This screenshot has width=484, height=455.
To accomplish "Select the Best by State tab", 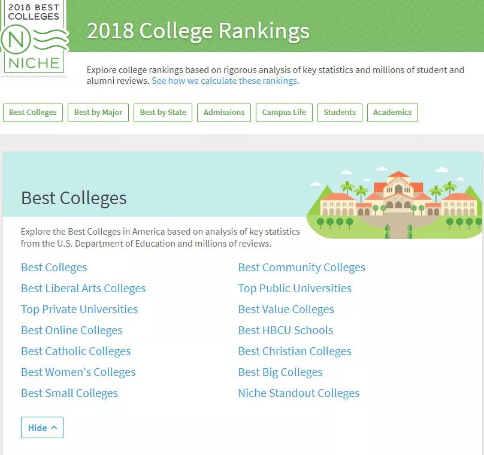I will coord(163,113).
